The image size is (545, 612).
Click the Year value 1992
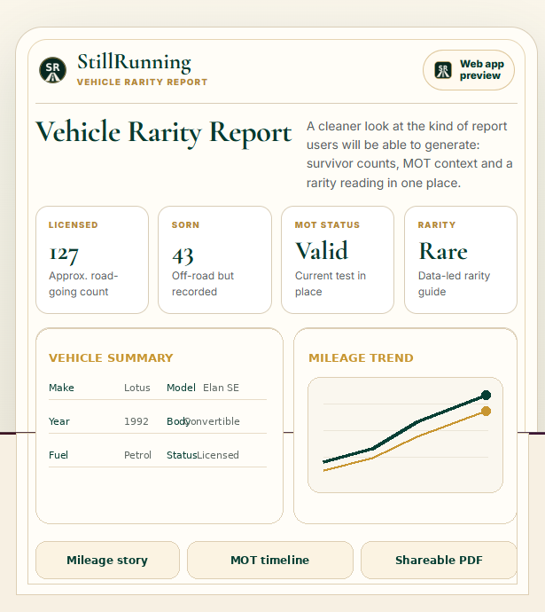[x=136, y=421]
